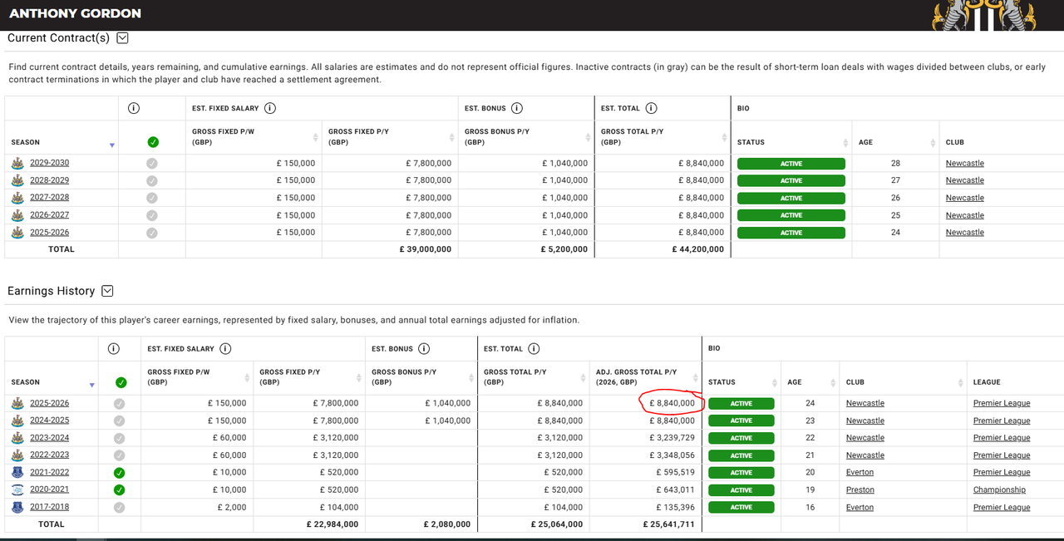Click info icon next to Est. Bonus in Earnings History
1064x541 pixels.
(424, 349)
